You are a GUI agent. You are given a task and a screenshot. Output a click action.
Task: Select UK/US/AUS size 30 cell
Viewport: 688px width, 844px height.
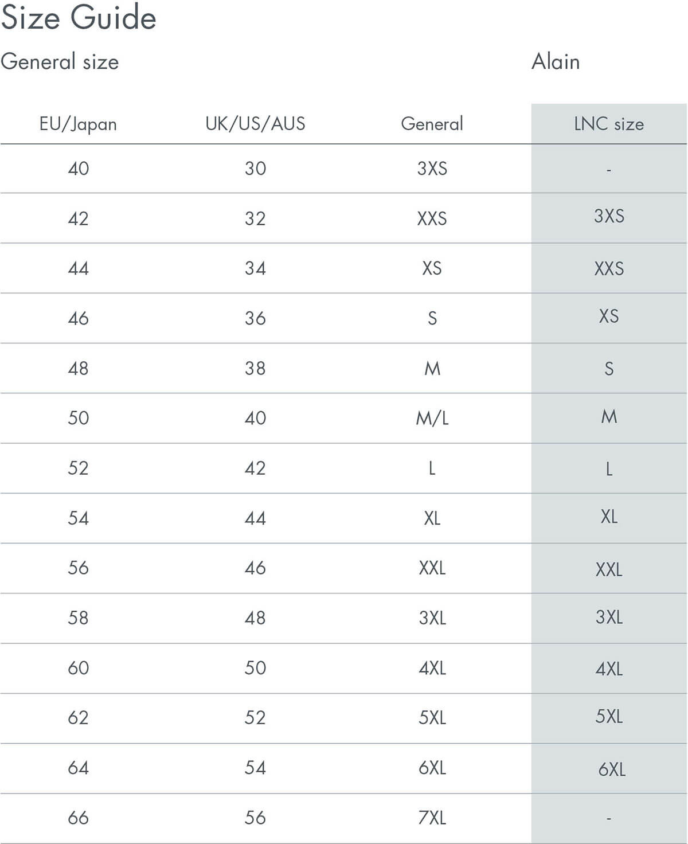coord(255,169)
